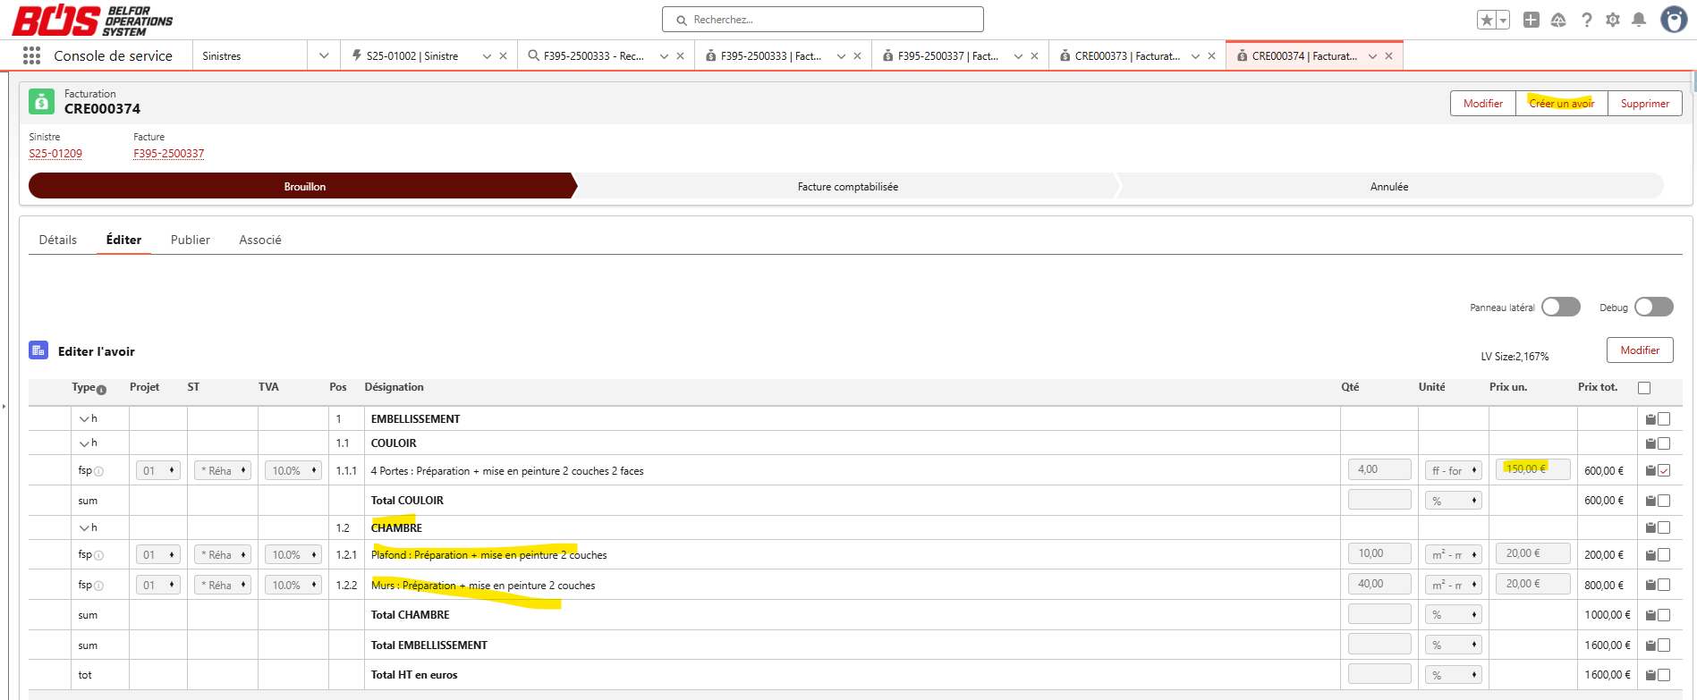Open the TVA 10.0% dropdown on Plafond row
The width and height of the screenshot is (1697, 700).
[x=293, y=554]
